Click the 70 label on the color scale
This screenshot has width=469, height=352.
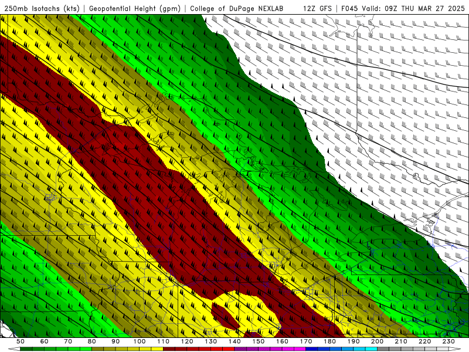pyautogui.click(x=68, y=341)
